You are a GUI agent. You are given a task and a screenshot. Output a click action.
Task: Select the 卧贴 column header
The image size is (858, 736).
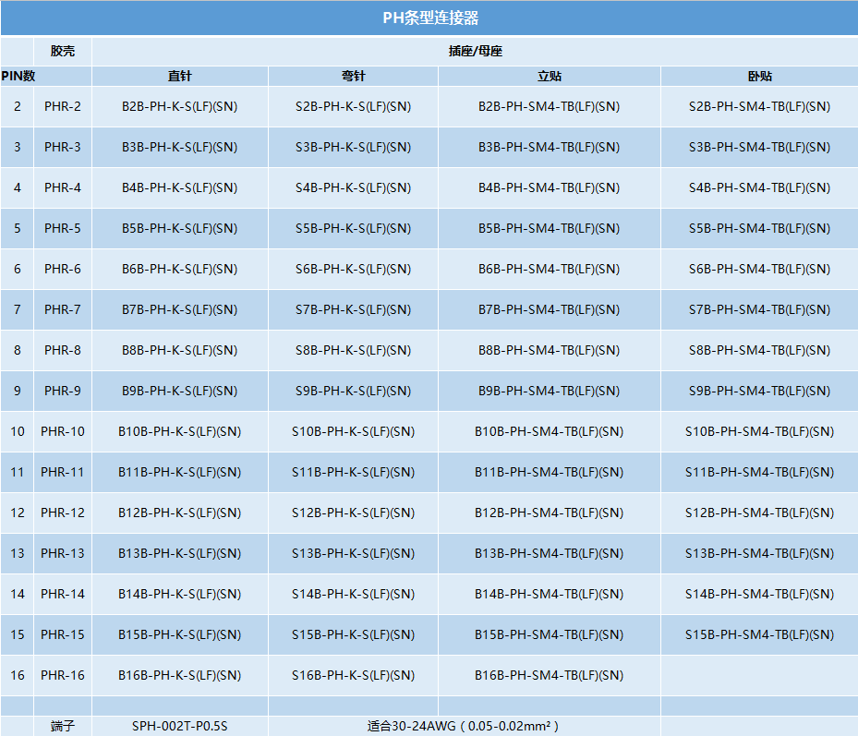coord(759,76)
